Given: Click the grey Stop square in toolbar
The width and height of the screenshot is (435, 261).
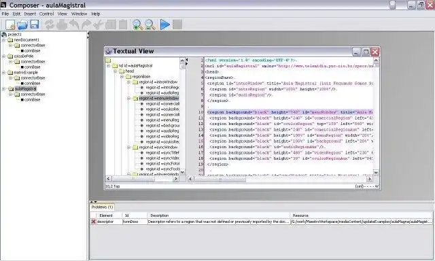Looking at the screenshot, I should [177, 24].
